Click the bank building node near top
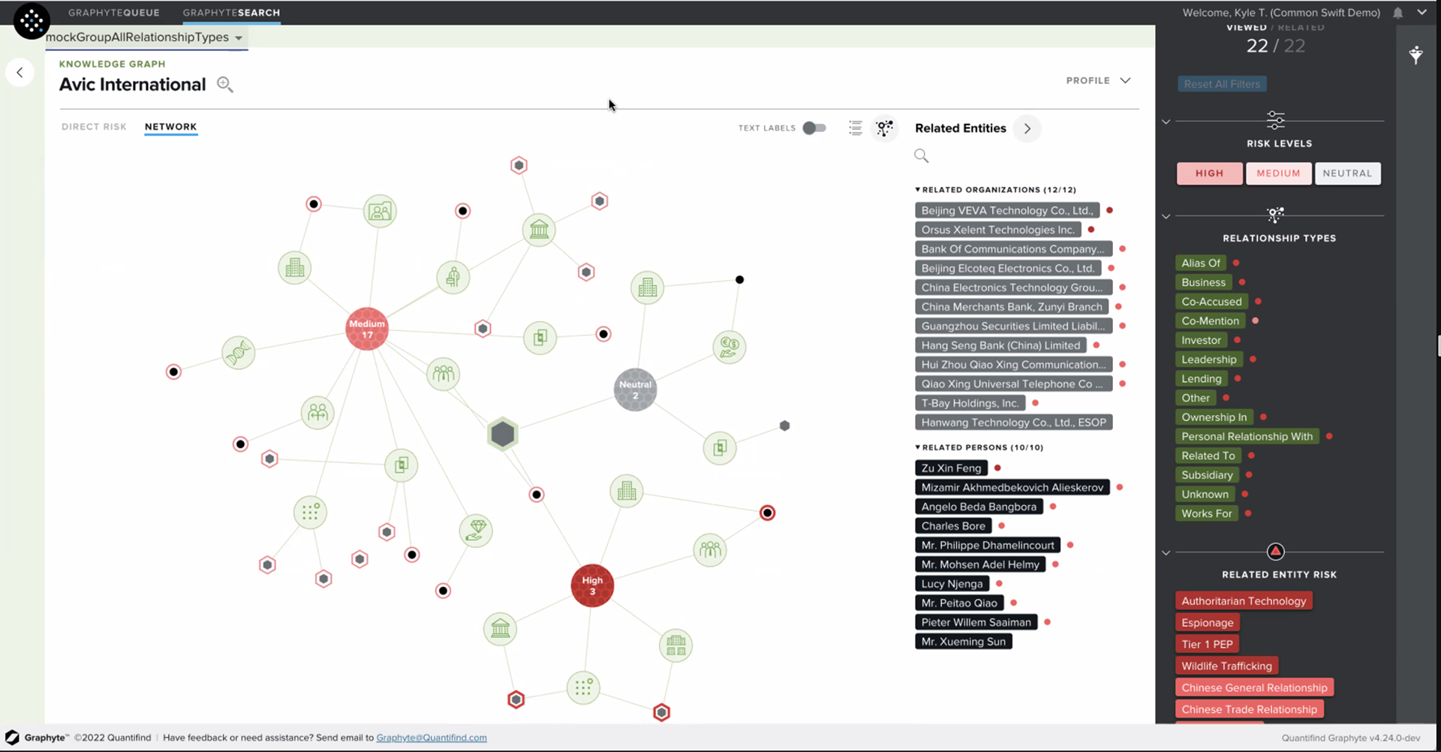Viewport: 1441px width, 752px height. click(539, 230)
